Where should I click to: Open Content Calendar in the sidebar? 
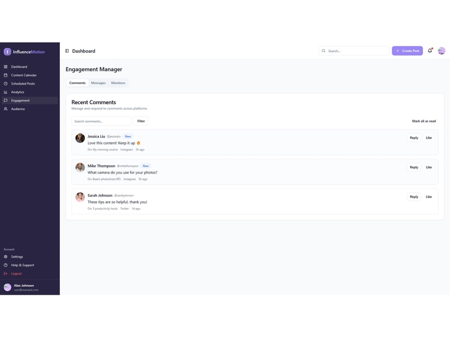point(30,75)
